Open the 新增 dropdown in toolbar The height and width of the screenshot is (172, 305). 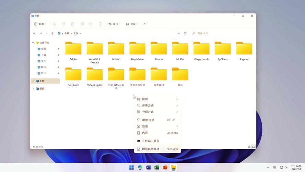pyautogui.click(x=40, y=24)
